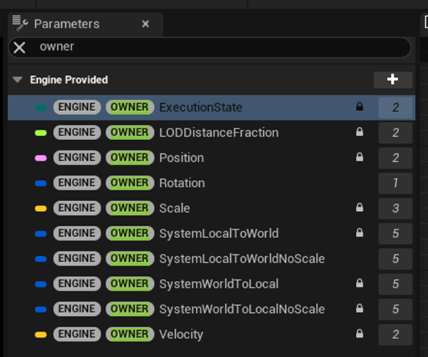Image resolution: width=428 pixels, height=357 pixels.
Task: Click the LODDistanceFraction green type pill
Action: tap(41, 133)
